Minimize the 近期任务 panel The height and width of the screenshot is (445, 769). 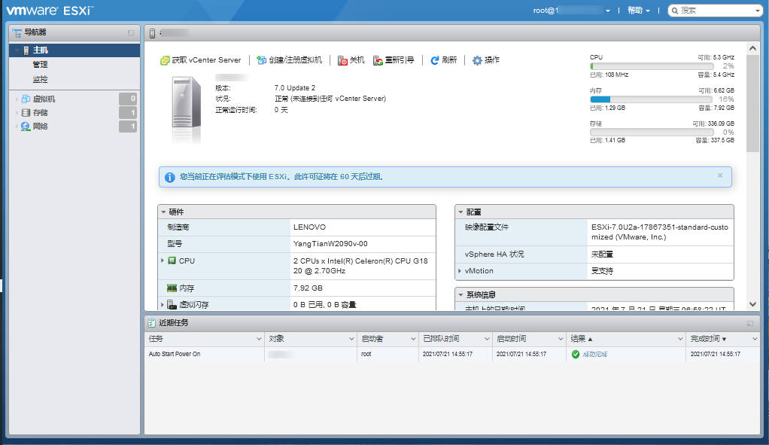tap(750, 323)
